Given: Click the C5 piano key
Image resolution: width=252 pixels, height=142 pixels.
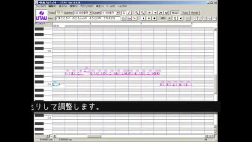Looking at the screenshot, I should pyautogui.click(x=43, y=51).
